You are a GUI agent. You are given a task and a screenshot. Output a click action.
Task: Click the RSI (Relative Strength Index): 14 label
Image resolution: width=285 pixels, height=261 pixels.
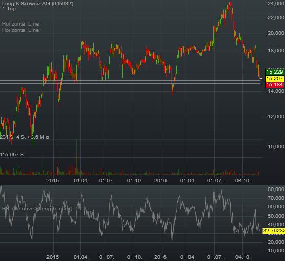click(41, 209)
